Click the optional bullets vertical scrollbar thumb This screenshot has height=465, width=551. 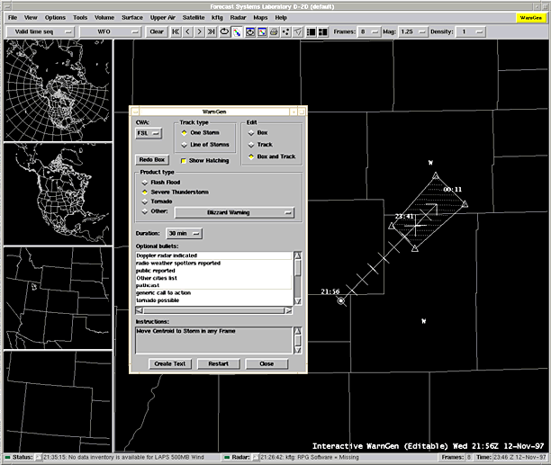click(x=298, y=268)
